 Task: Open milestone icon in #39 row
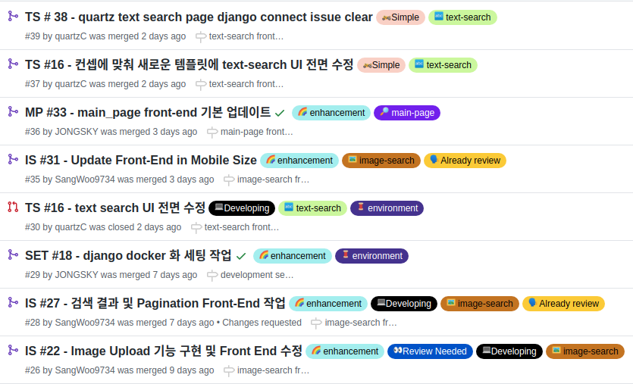tap(200, 37)
